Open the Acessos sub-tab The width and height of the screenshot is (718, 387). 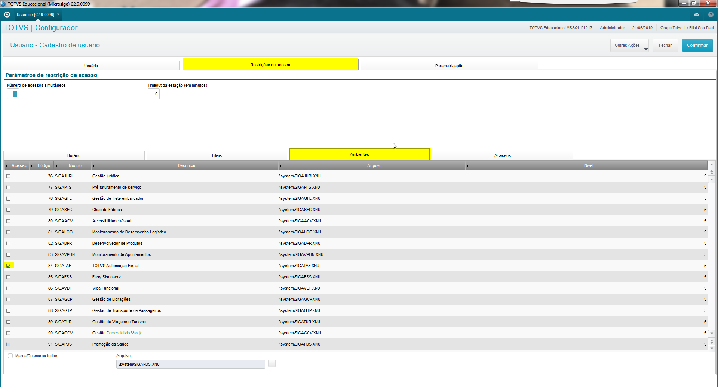(502, 155)
